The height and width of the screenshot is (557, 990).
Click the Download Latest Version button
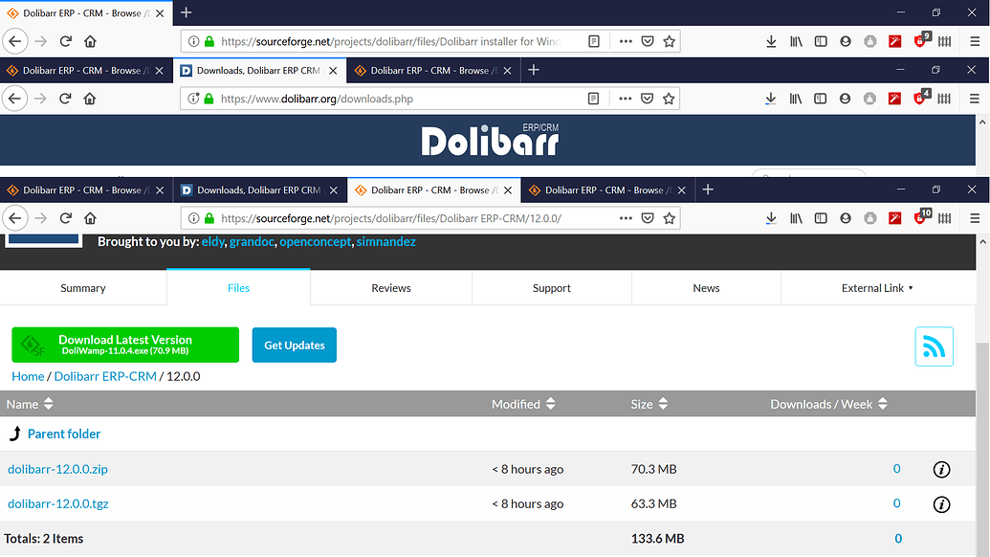click(124, 345)
